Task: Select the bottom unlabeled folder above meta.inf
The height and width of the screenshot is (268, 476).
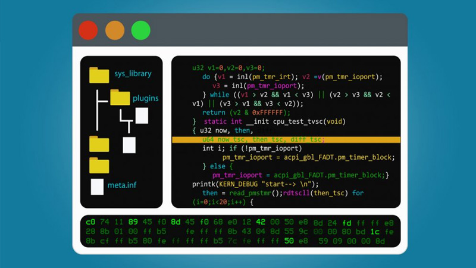Action: [x=99, y=165]
